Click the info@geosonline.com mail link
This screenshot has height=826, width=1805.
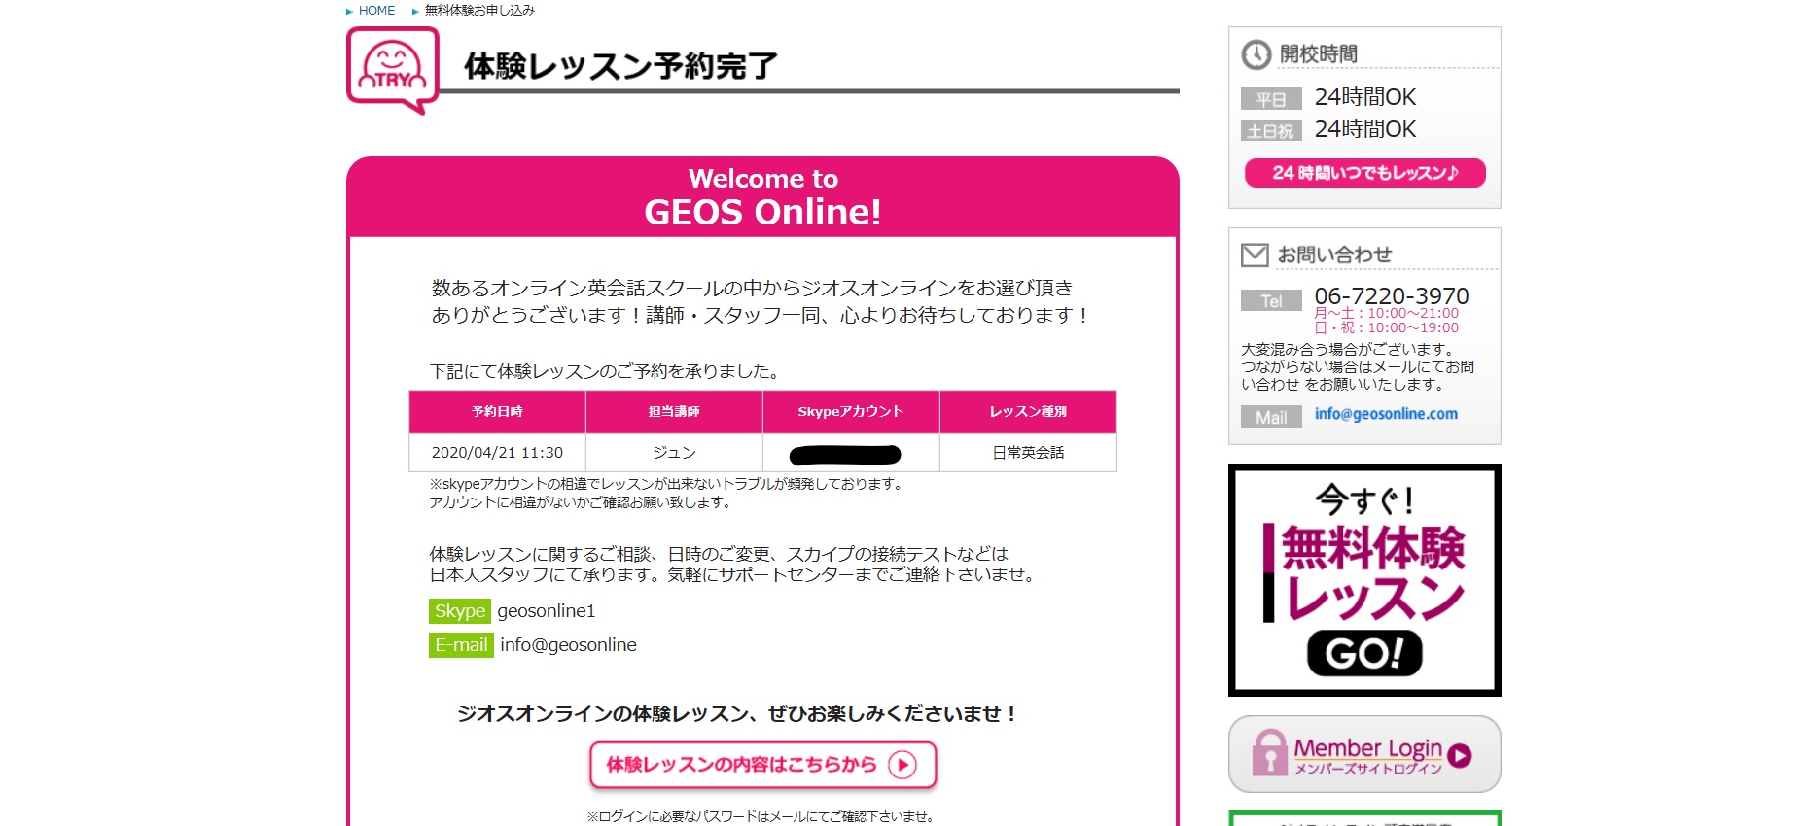point(1386,414)
